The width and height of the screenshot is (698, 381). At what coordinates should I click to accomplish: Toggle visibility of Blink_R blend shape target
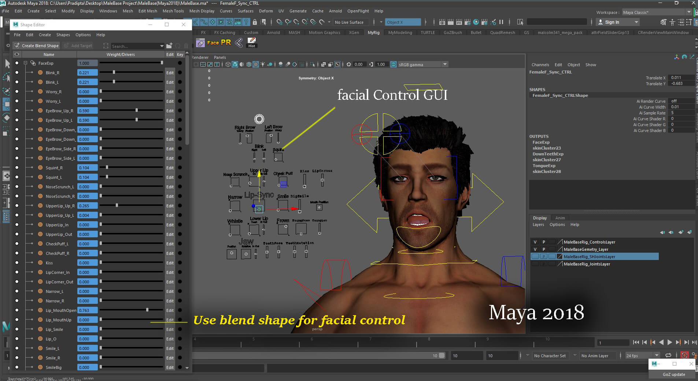coord(17,73)
